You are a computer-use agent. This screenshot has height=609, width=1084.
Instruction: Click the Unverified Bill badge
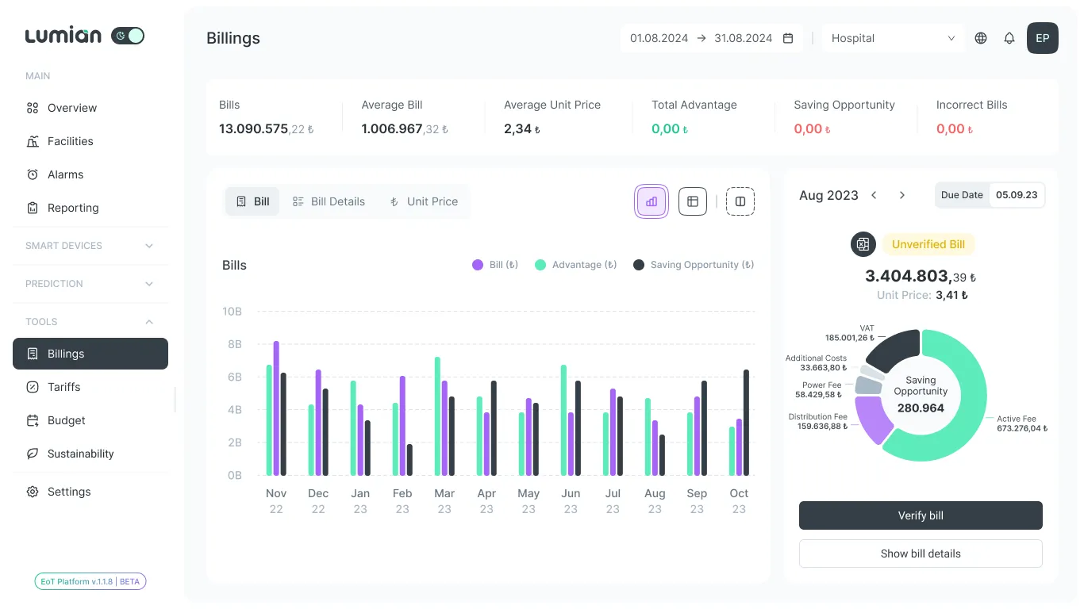928,244
